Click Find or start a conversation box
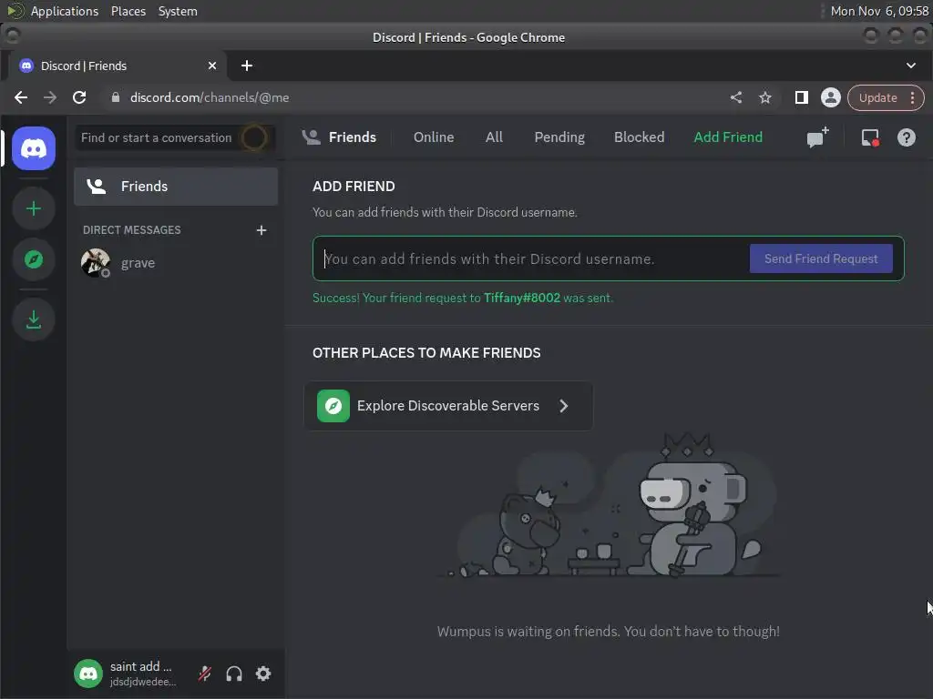Viewport: 933px width, 699px height. click(176, 138)
